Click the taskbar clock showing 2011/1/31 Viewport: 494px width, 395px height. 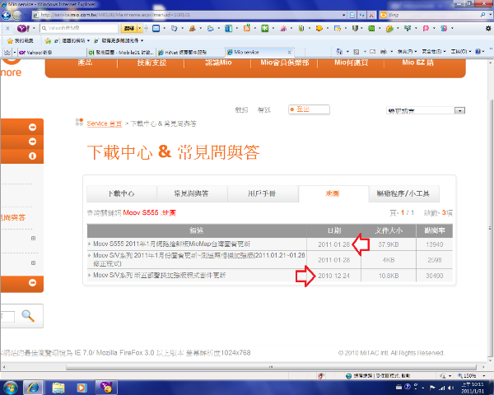tap(473, 388)
